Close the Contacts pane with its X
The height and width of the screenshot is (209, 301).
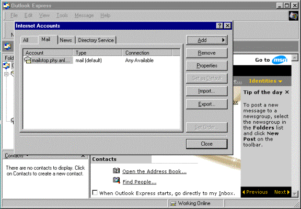click(x=83, y=156)
